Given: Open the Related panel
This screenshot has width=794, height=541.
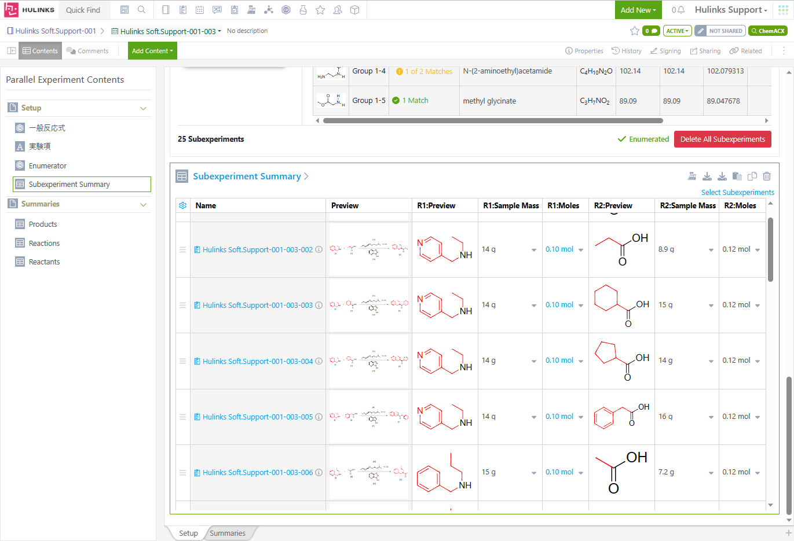Looking at the screenshot, I should click(x=746, y=51).
